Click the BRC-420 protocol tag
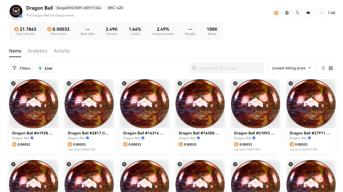This screenshot has width=343, height=192. click(x=115, y=8)
